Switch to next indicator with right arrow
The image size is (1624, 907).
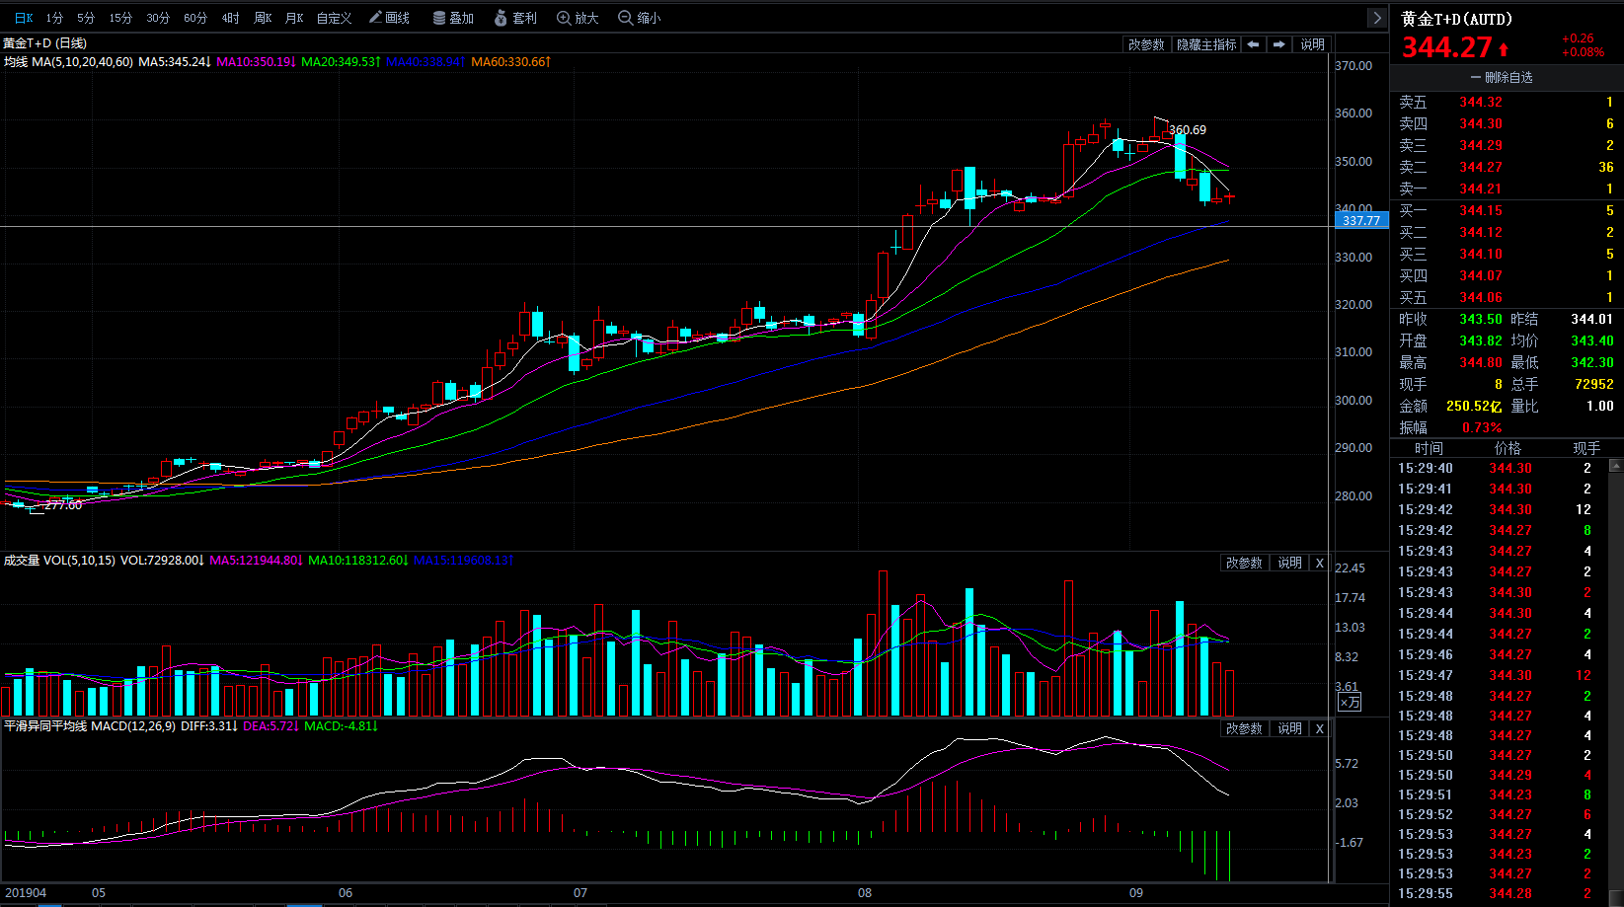click(x=1279, y=44)
